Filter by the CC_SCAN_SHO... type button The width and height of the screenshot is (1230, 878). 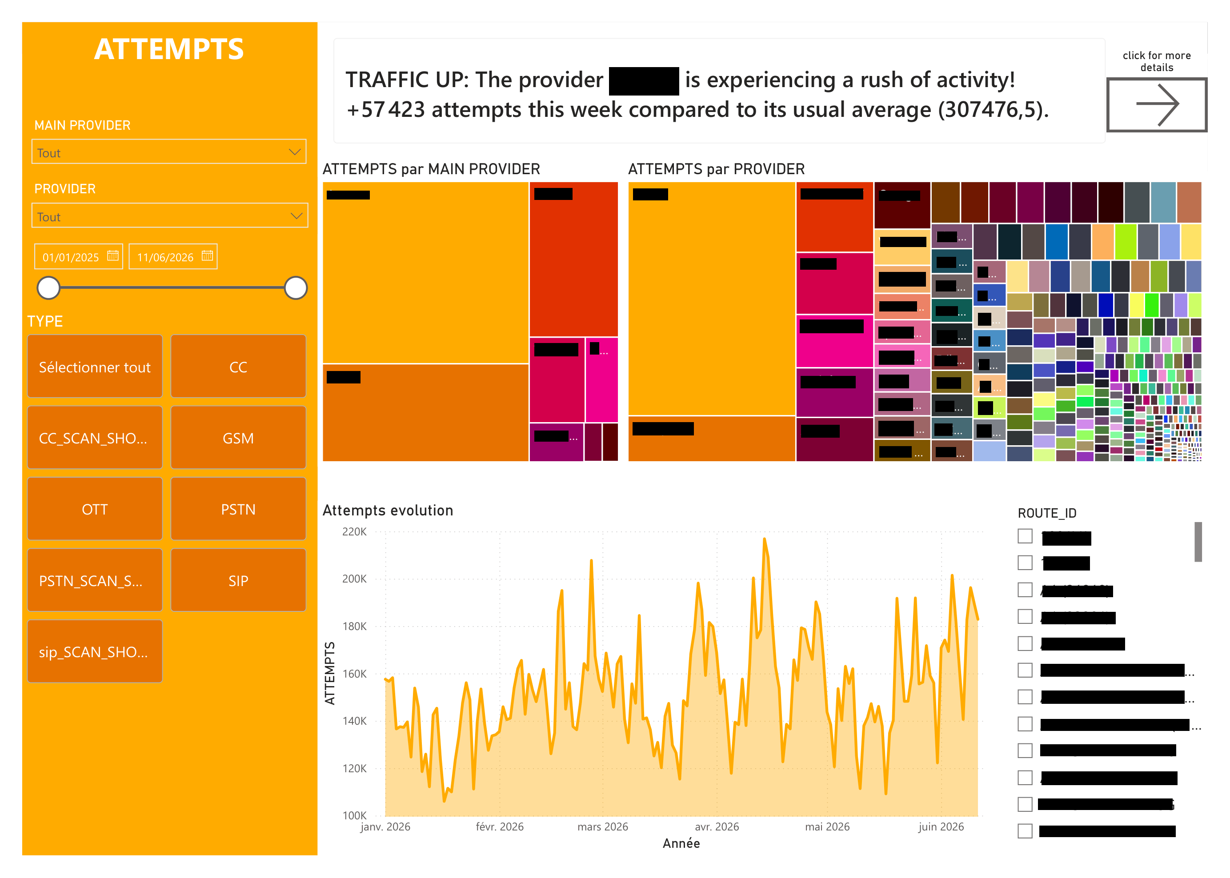pyautogui.click(x=95, y=438)
